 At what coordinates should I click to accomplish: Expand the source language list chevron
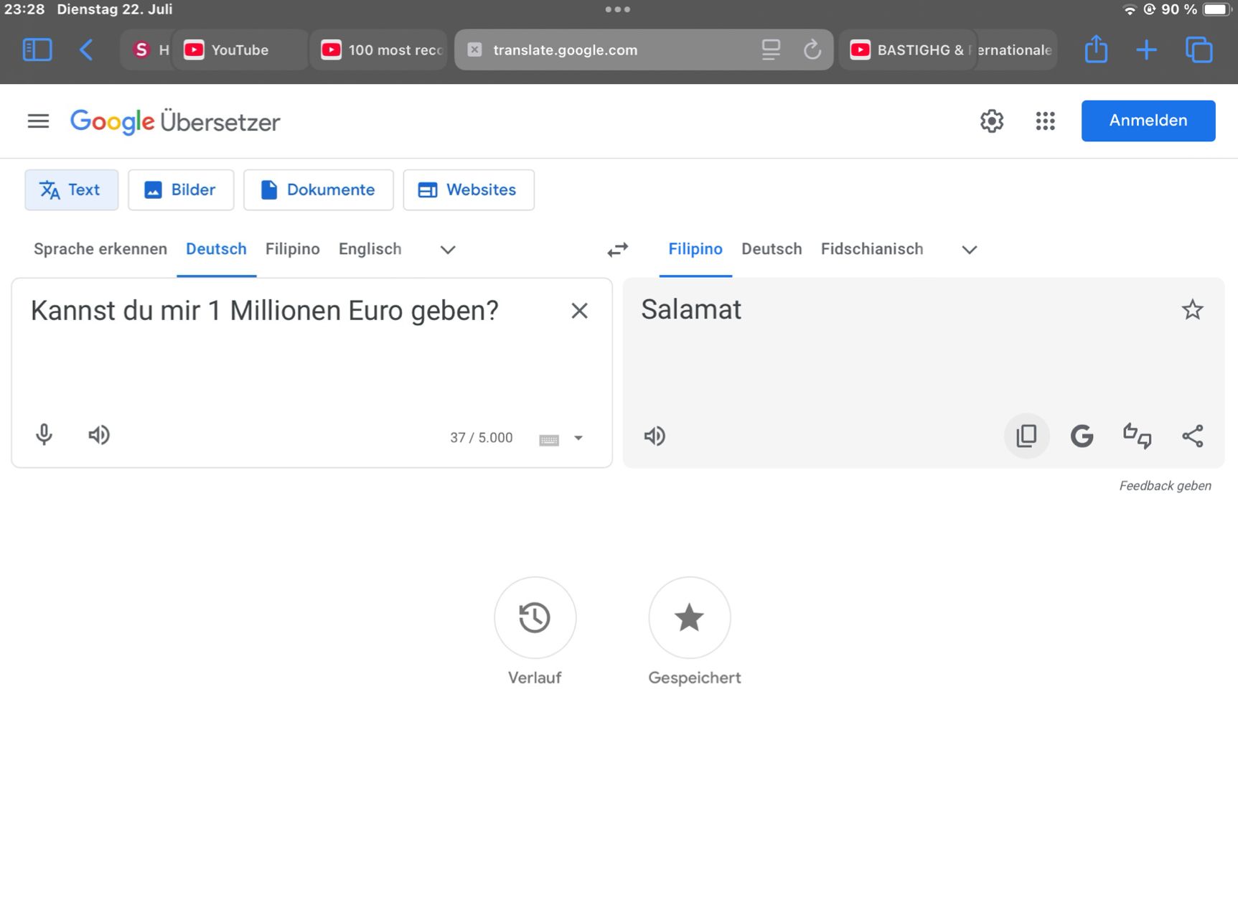(448, 250)
